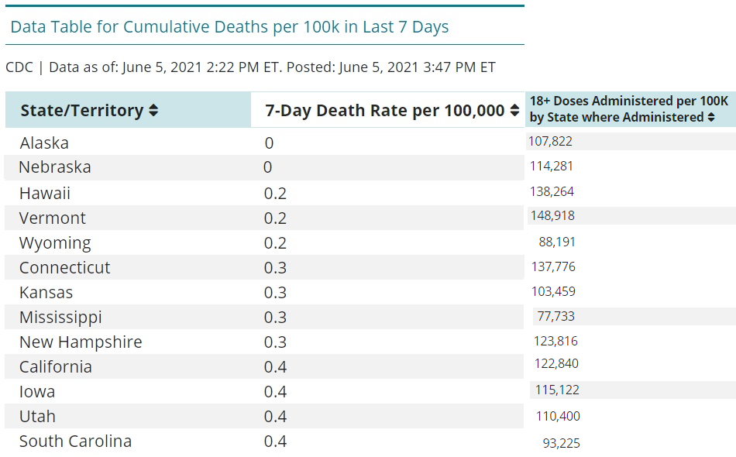Select Hawaii in the state column
The width and height of the screenshot is (736, 457).
(45, 194)
